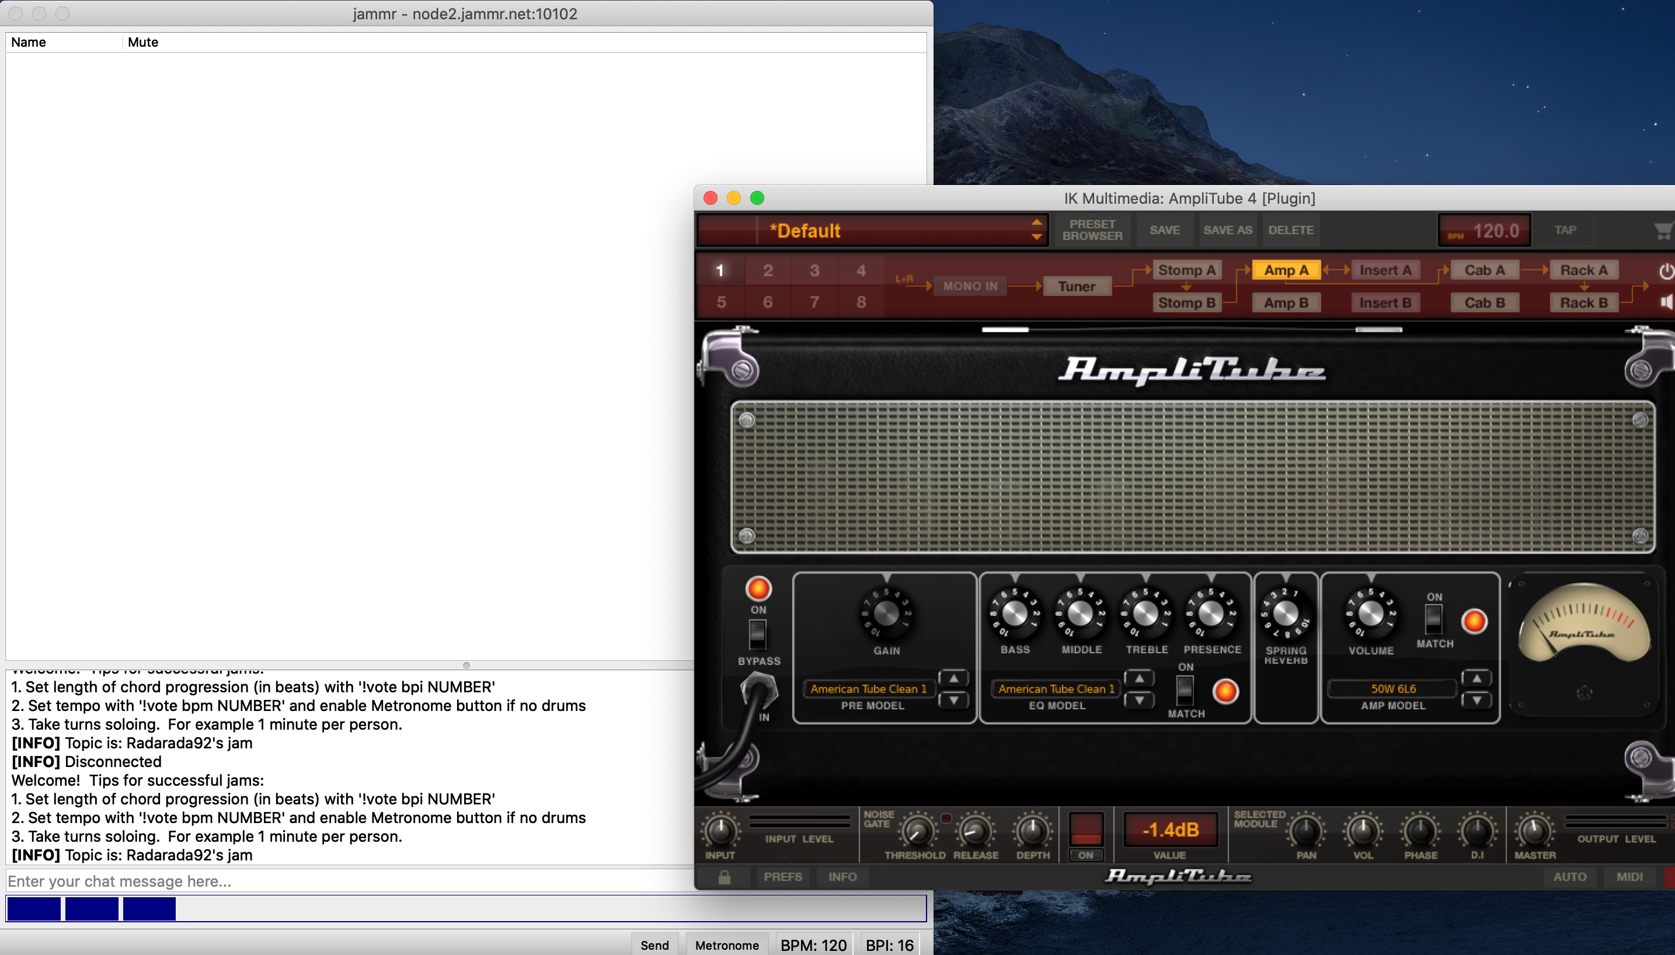Open AmpliTube PREFS
The height and width of the screenshot is (955, 1675).
pyautogui.click(x=782, y=877)
